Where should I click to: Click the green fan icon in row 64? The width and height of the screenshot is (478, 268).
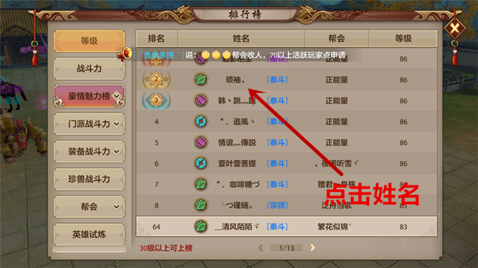(x=201, y=226)
